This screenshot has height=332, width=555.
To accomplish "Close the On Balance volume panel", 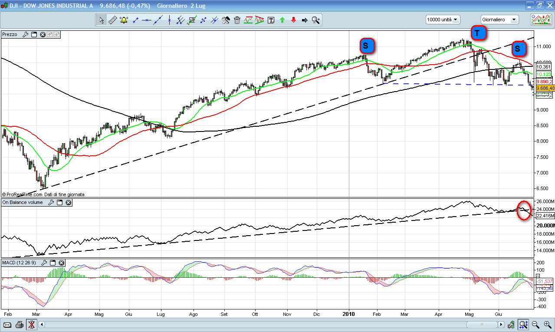I will click(x=68, y=203).
